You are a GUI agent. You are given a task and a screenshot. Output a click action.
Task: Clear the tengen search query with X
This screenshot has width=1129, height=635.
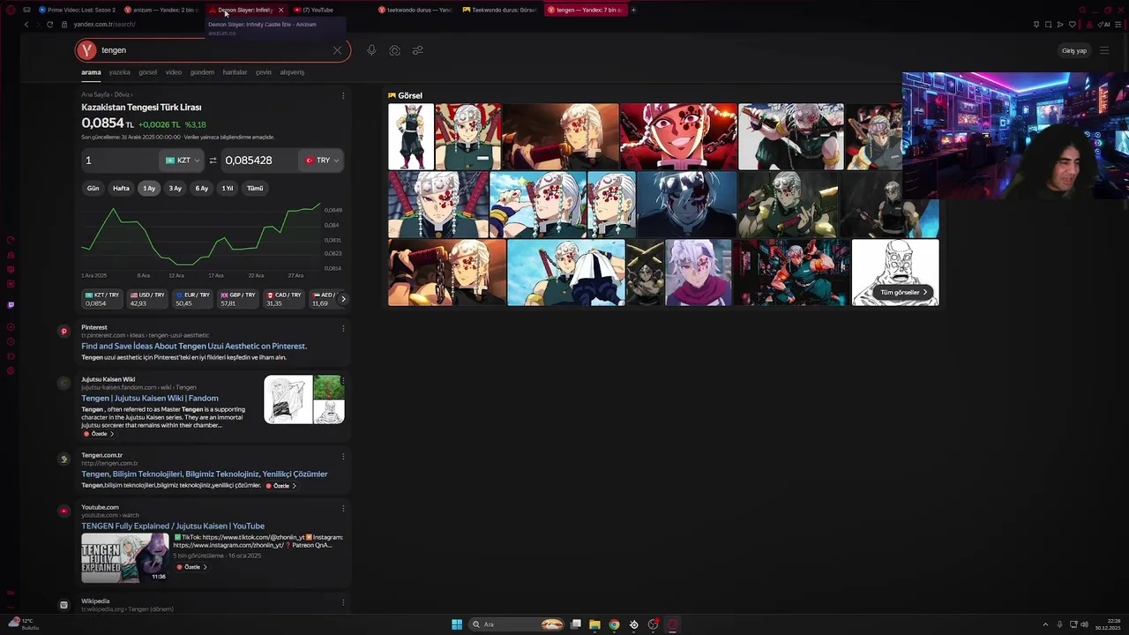point(337,50)
